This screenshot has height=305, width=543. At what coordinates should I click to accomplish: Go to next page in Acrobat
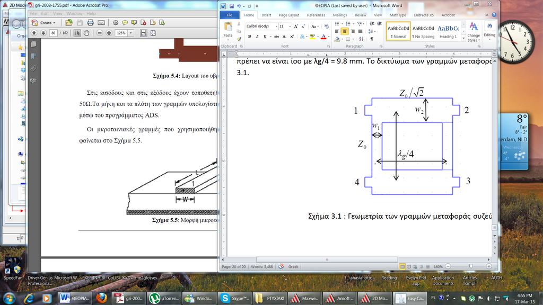point(43,33)
